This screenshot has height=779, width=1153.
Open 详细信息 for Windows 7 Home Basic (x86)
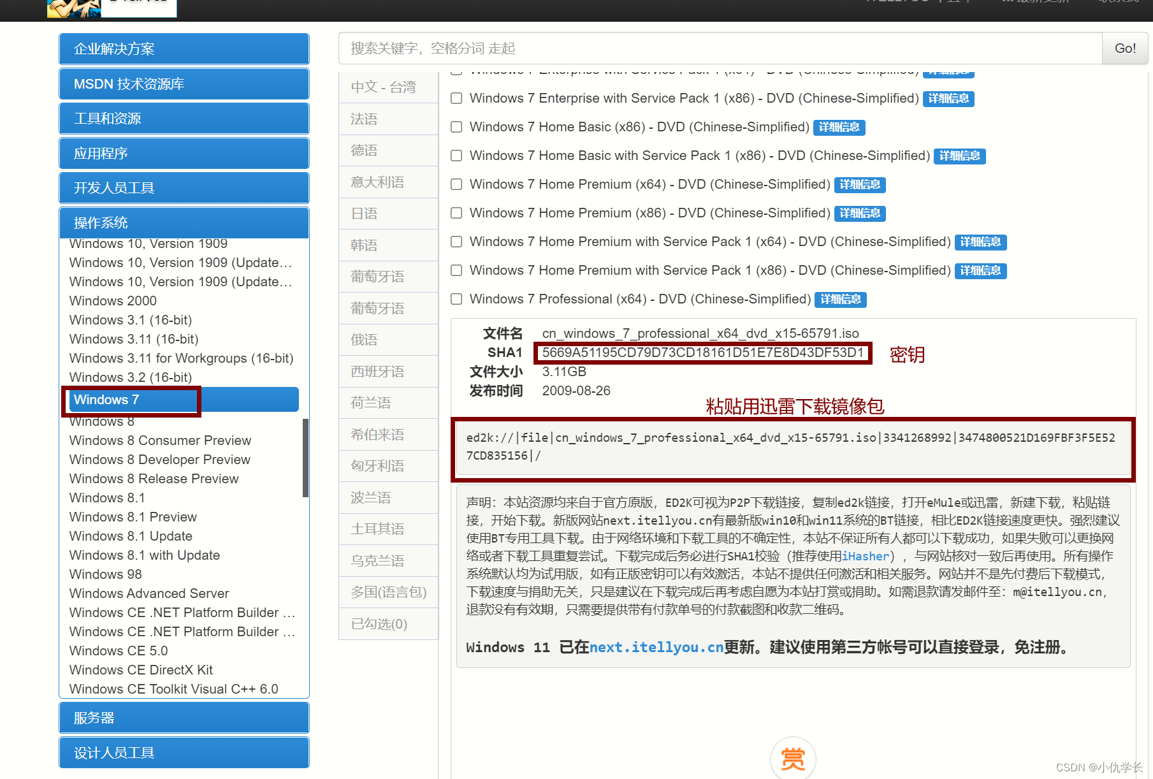[x=839, y=127]
